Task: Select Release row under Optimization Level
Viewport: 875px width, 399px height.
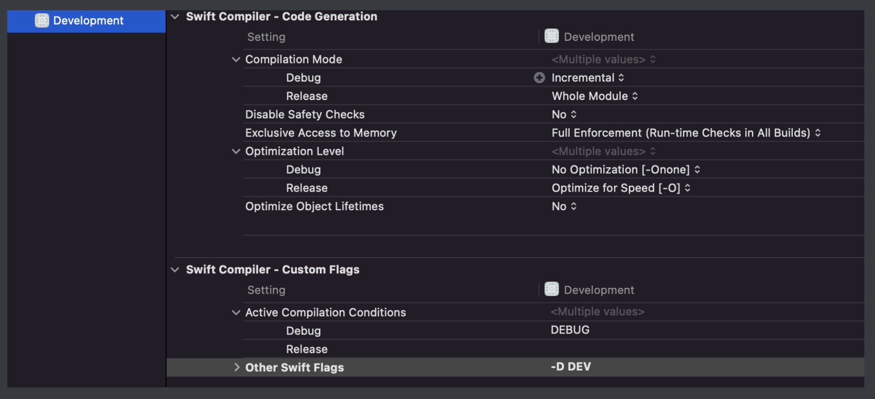Action: tap(307, 188)
